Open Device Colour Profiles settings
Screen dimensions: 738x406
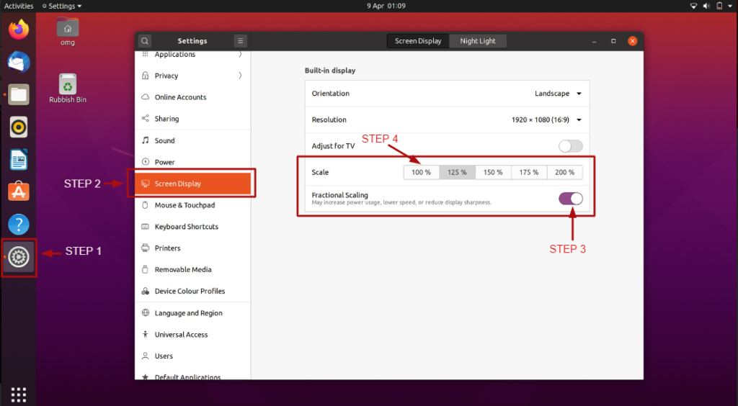pos(192,292)
